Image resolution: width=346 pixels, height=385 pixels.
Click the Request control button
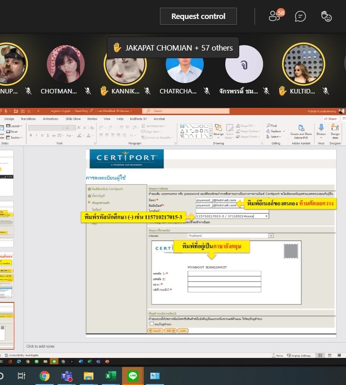coord(198,16)
